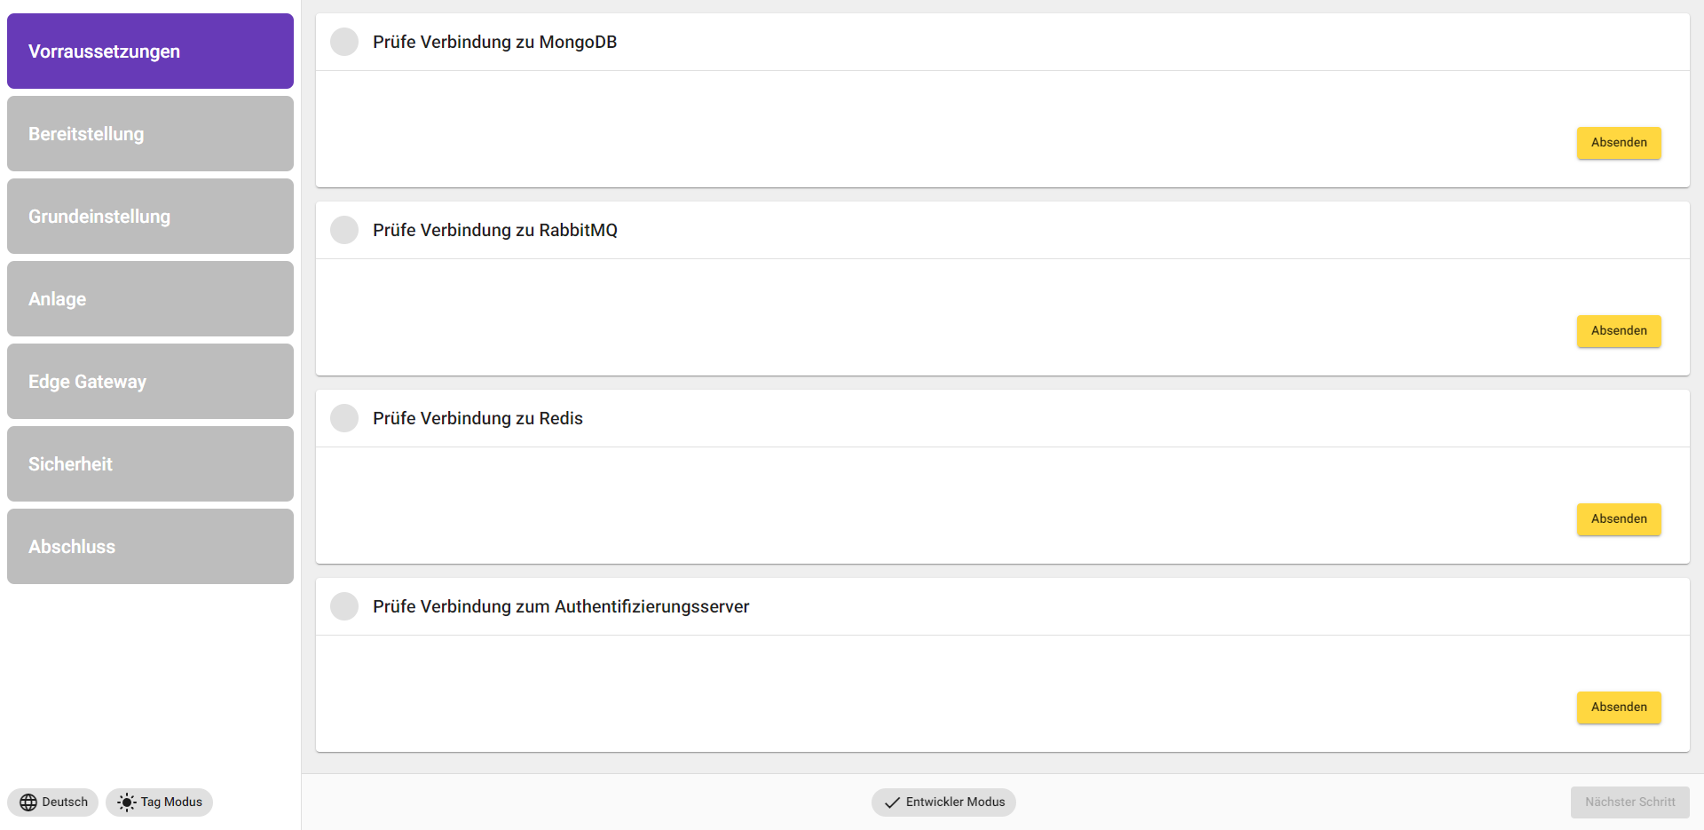The height and width of the screenshot is (830, 1704).
Task: Click the MongoDB status circle indicator
Action: (x=344, y=42)
